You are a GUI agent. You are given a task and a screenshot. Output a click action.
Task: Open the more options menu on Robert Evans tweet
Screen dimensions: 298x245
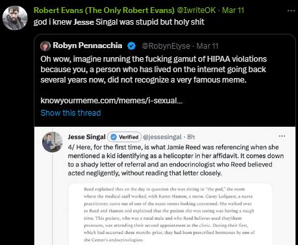[291, 10]
